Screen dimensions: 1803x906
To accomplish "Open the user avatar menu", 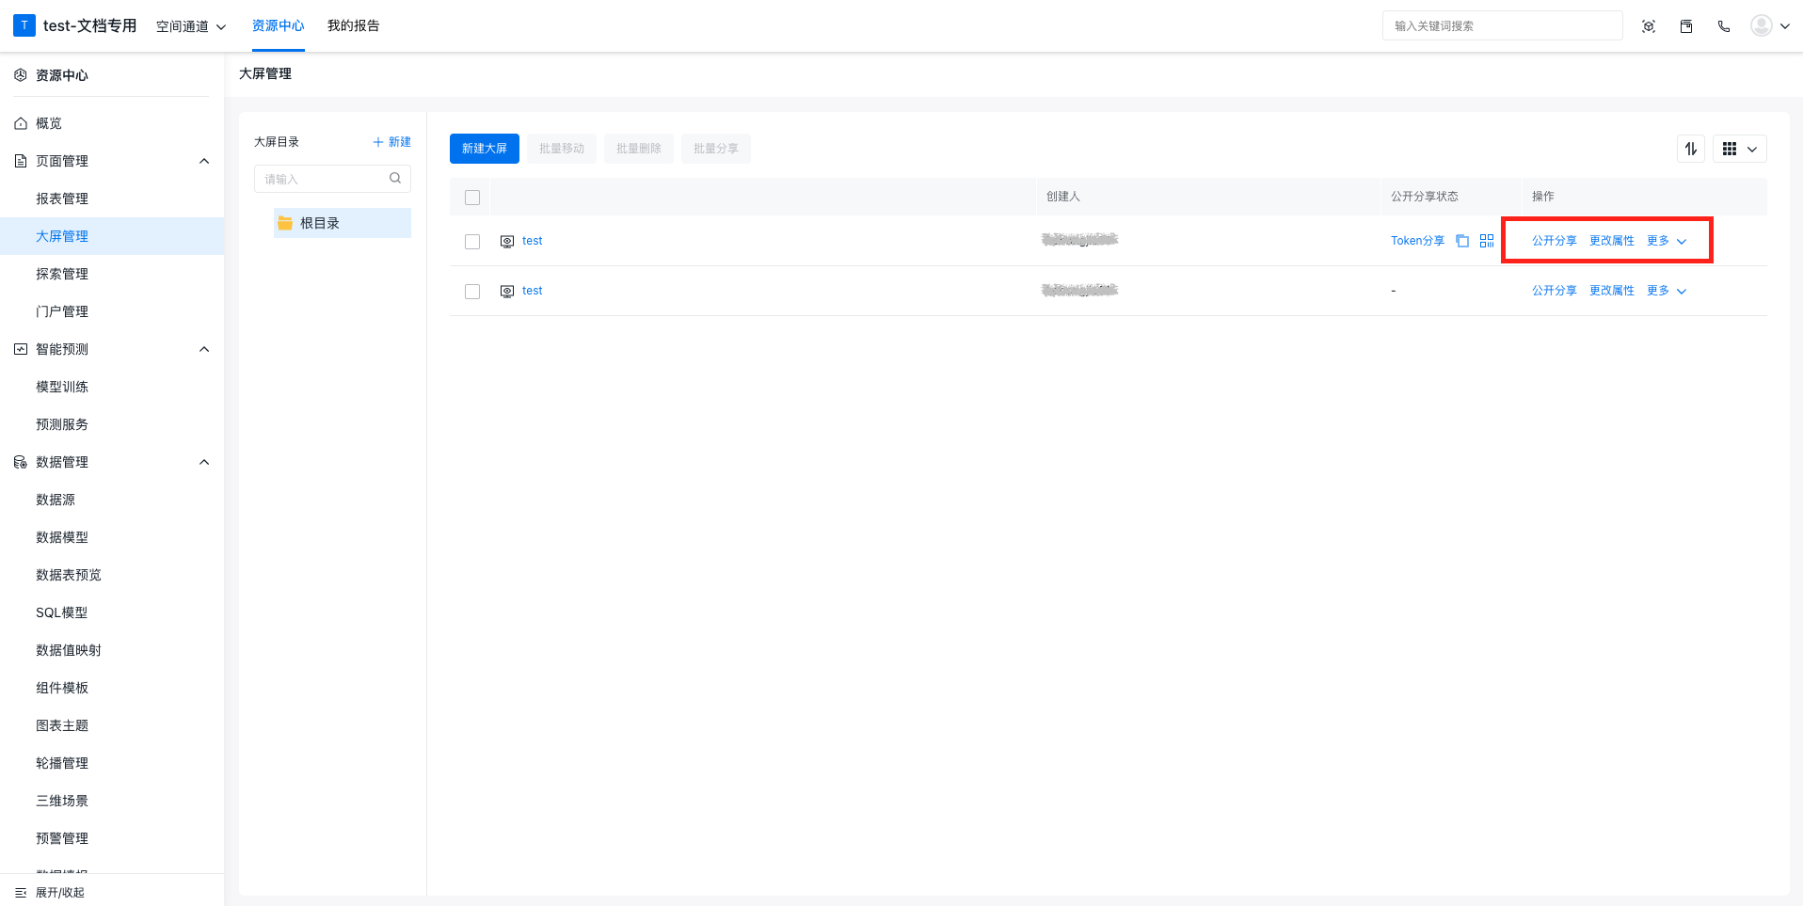I will [1762, 25].
